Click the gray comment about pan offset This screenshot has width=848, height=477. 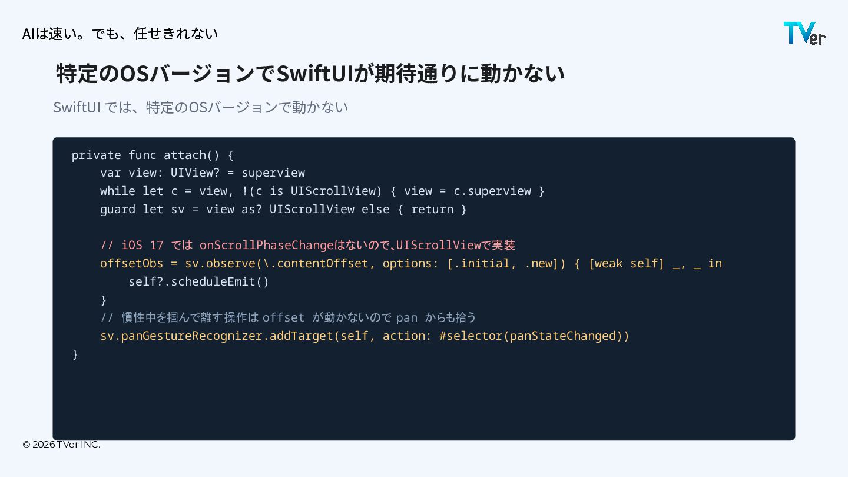pos(288,317)
